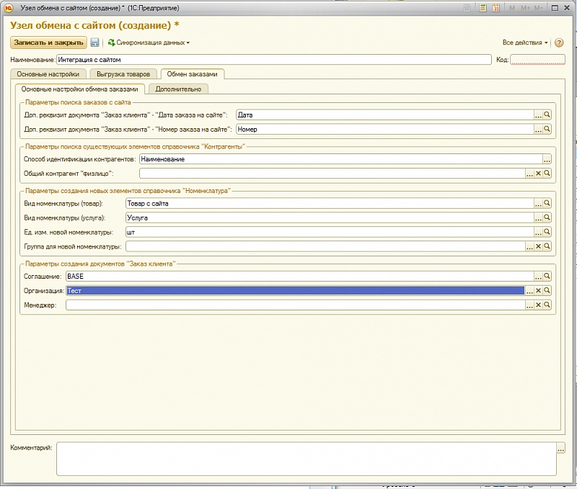
Task: Open the calendar icon in title bar
Action: coord(498,8)
